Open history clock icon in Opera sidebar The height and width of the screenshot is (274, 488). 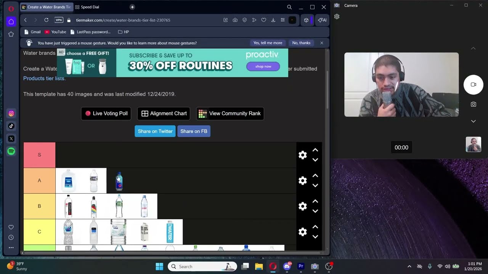coord(11,237)
